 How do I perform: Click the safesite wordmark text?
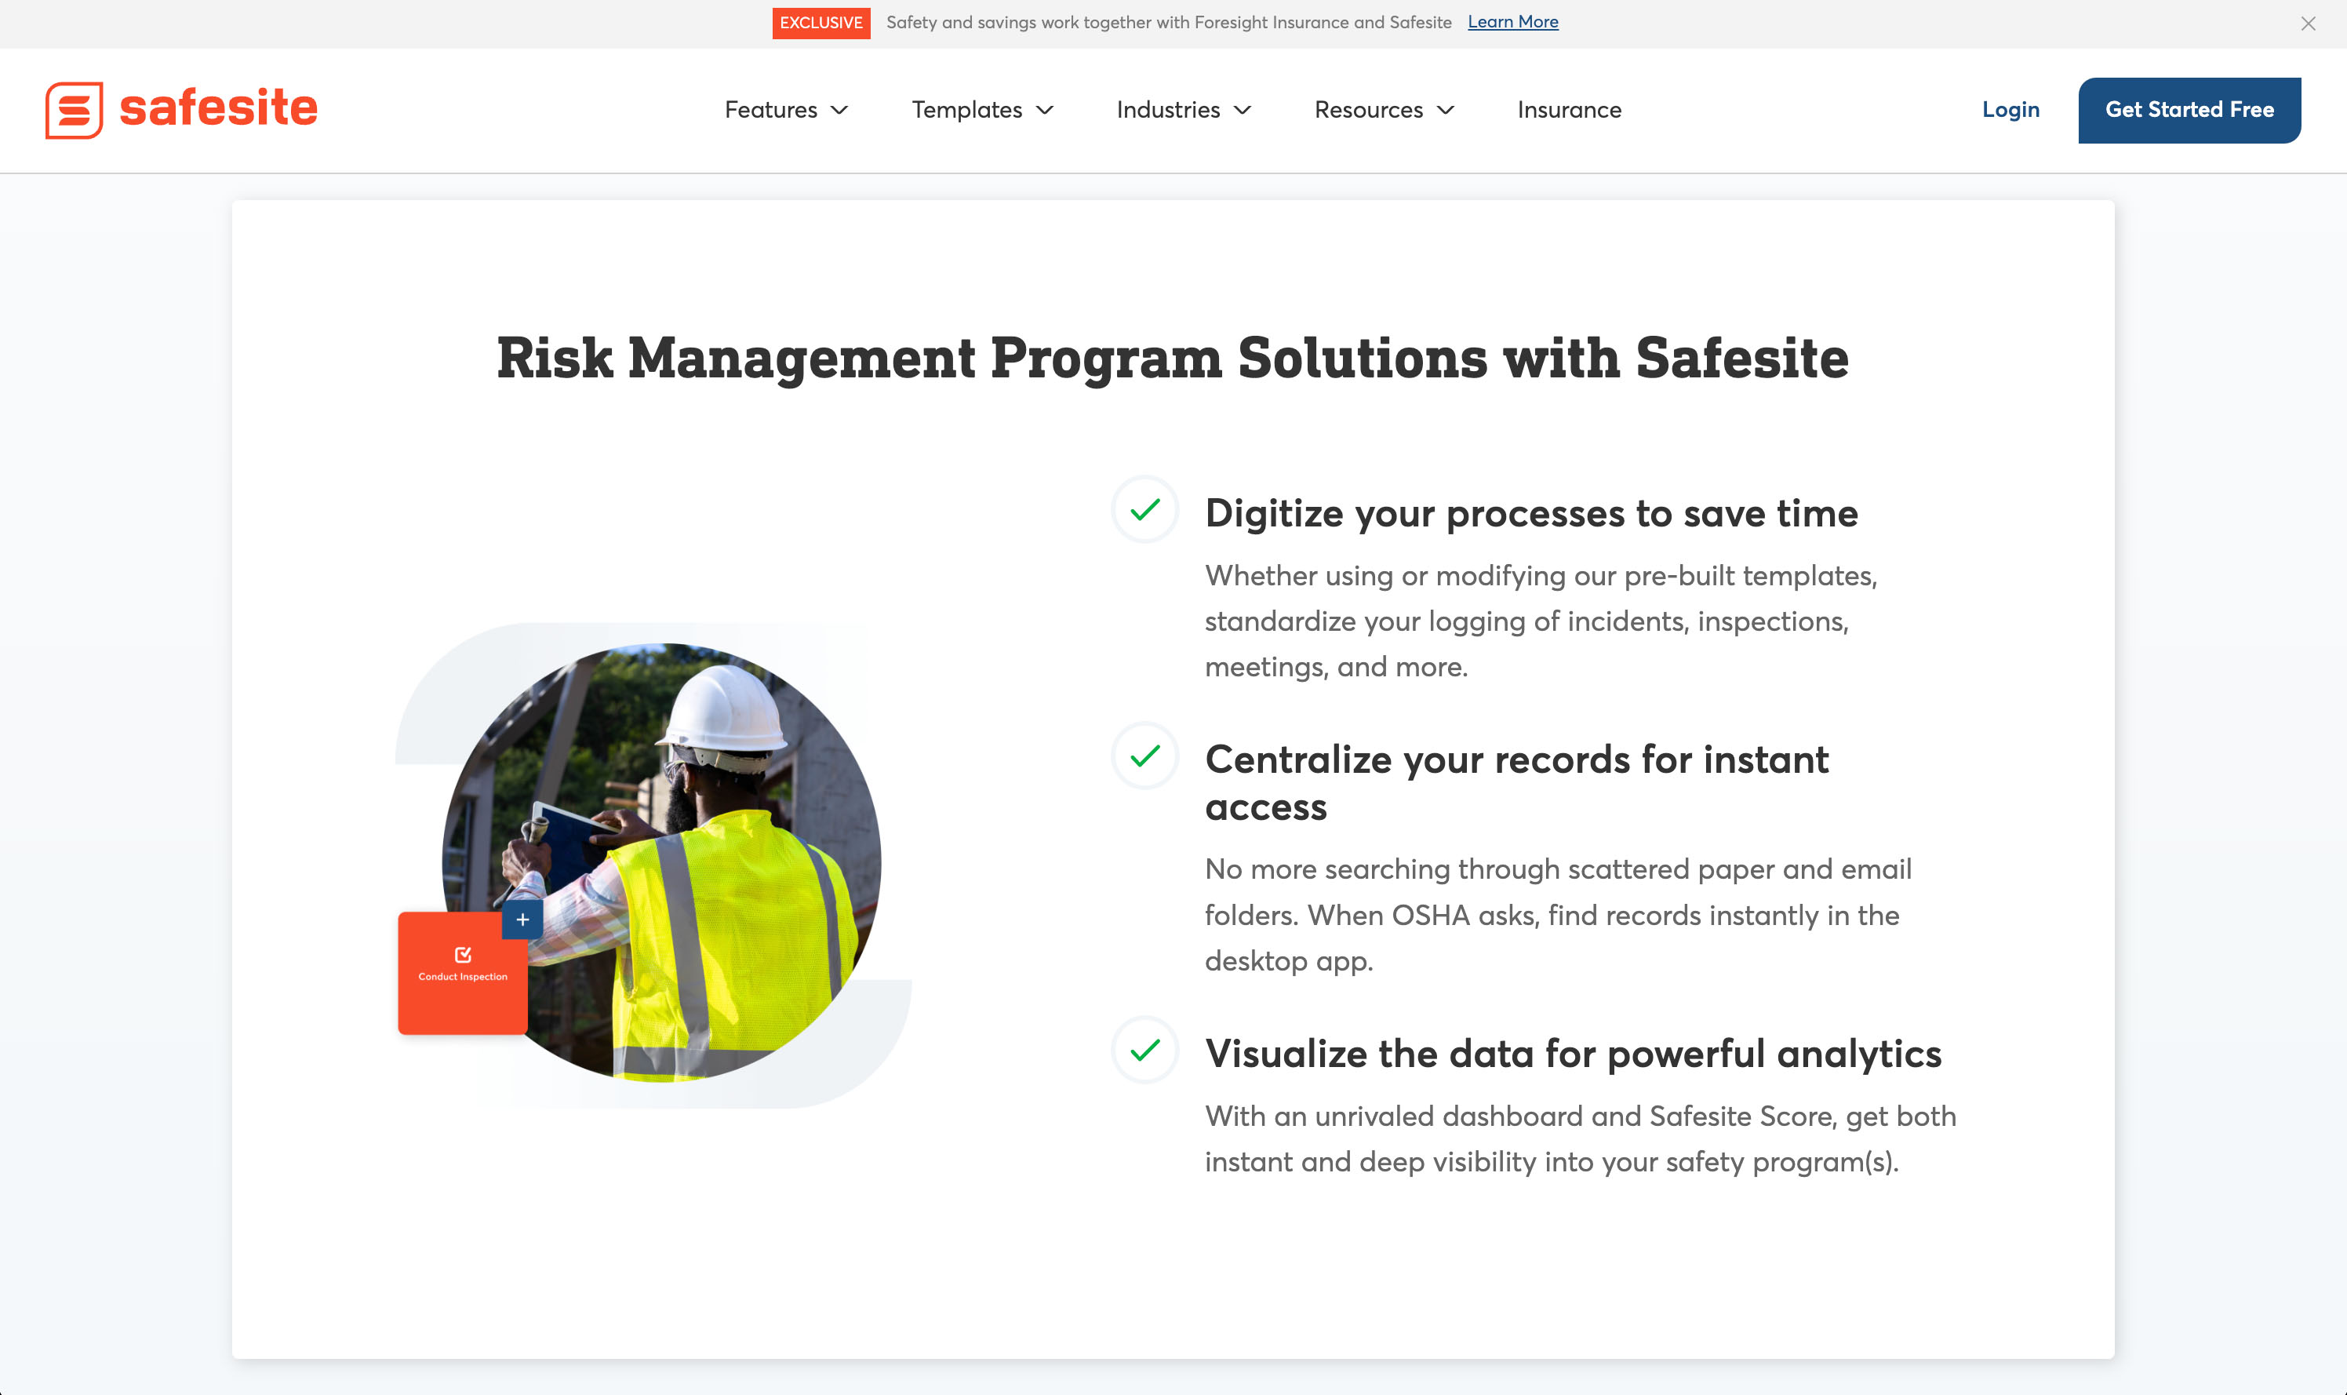click(218, 108)
